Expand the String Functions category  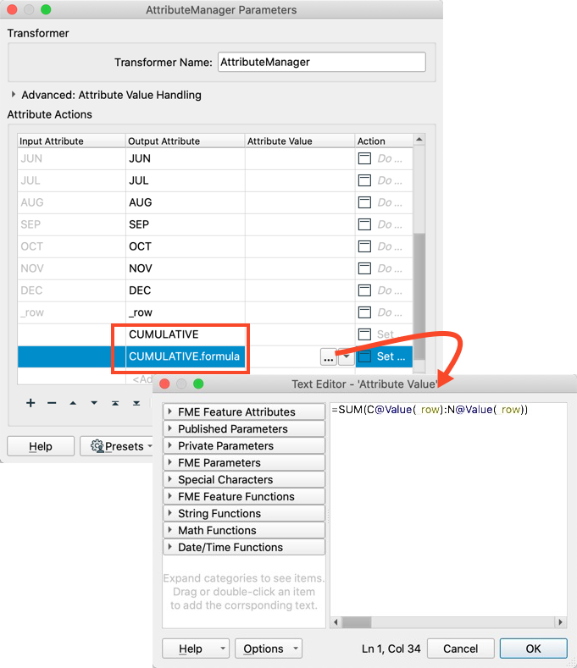(x=170, y=513)
